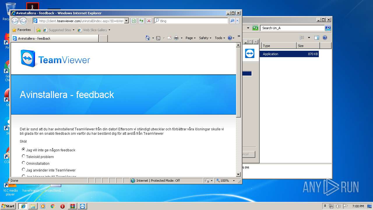Screen dimensions: 373x210
Task: Open Internet Explorer taskbar icon
Action: point(23,206)
